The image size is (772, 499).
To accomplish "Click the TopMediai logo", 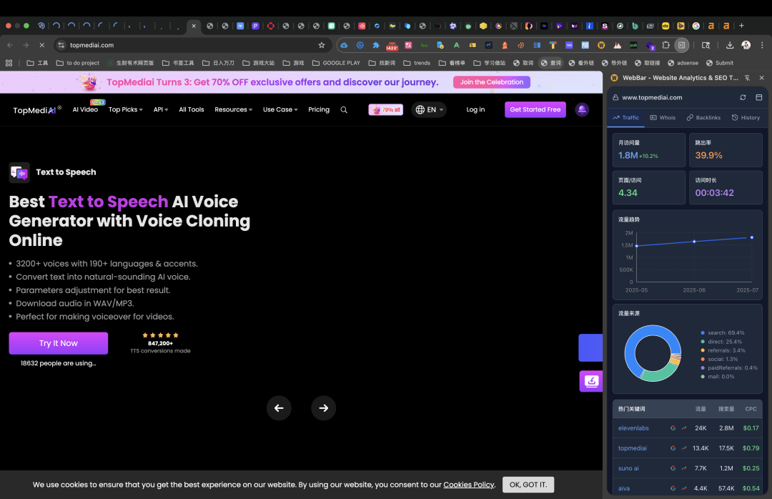I will (x=37, y=110).
